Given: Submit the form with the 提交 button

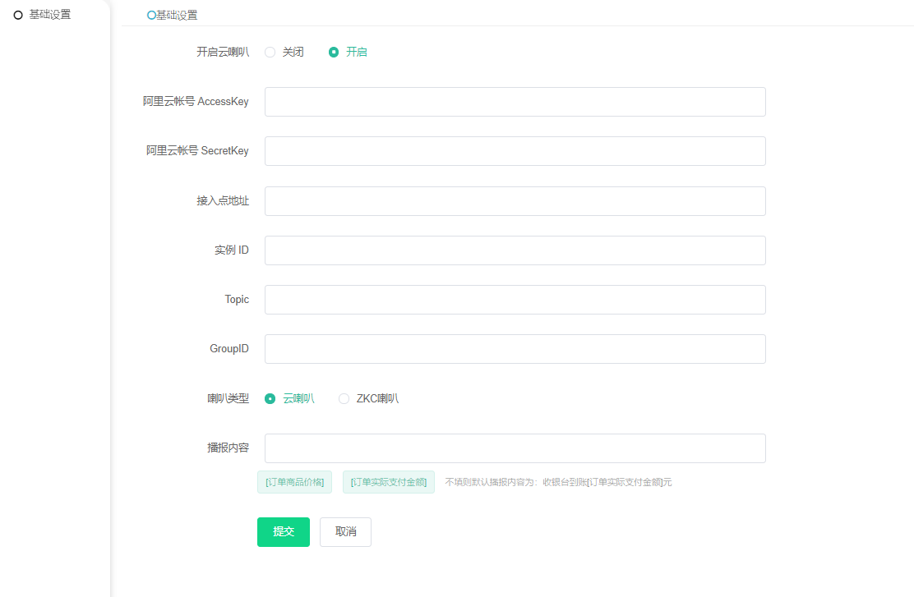Looking at the screenshot, I should pos(283,532).
